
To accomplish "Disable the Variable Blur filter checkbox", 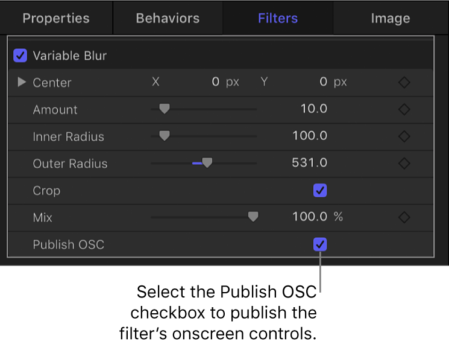I will click(x=20, y=56).
